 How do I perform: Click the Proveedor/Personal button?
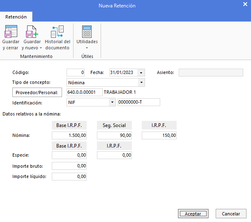pyautogui.click(x=37, y=92)
